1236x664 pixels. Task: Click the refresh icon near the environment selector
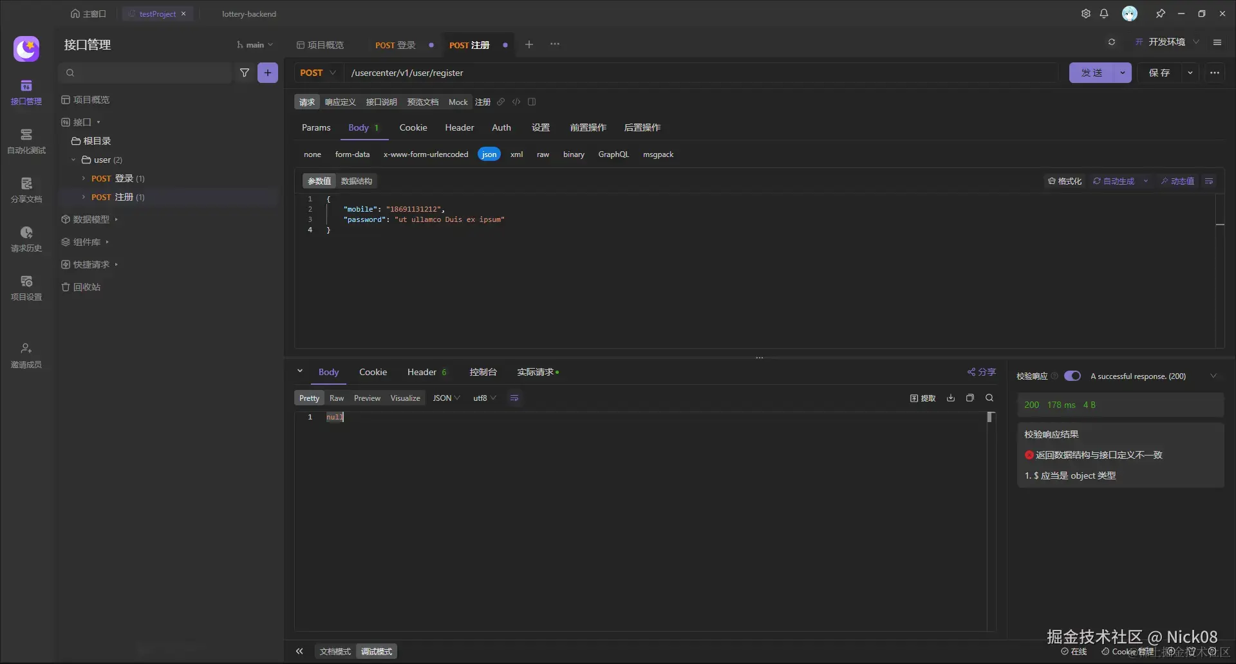1111,42
